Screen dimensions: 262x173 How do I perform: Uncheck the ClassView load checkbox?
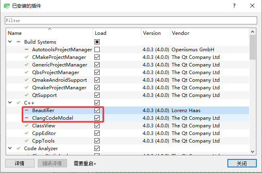point(97,126)
